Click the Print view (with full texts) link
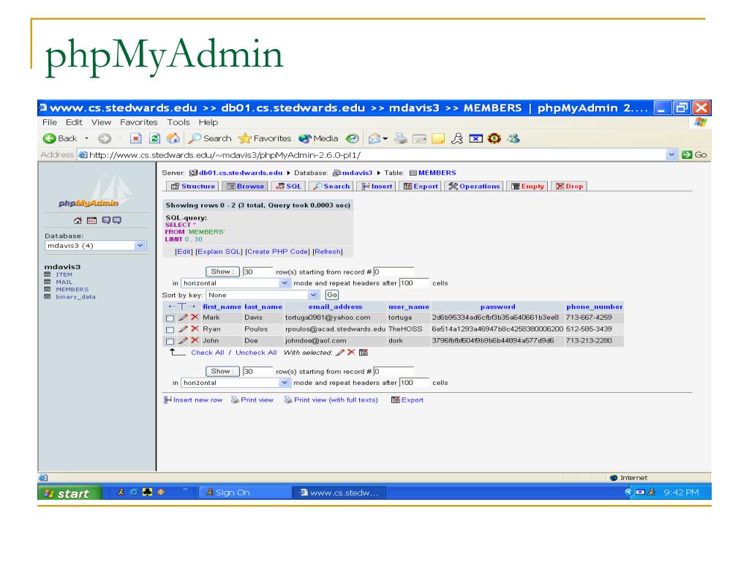The image size is (749, 562). [331, 400]
